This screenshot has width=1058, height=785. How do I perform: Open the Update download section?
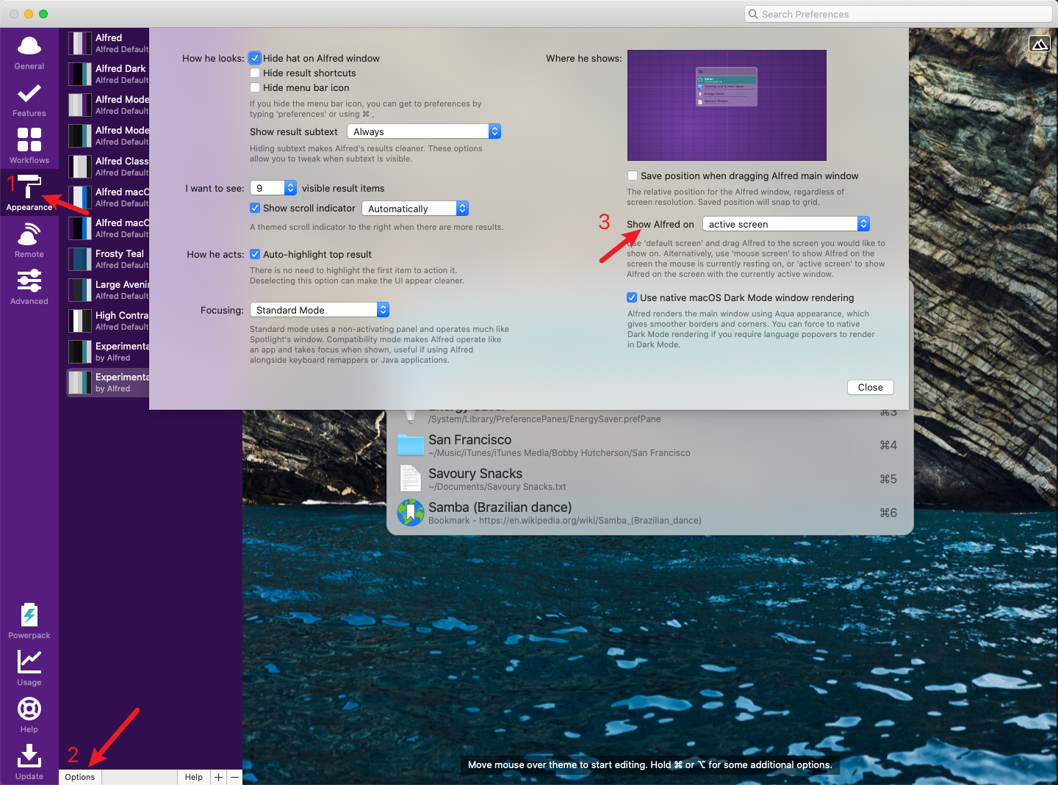tap(29, 762)
